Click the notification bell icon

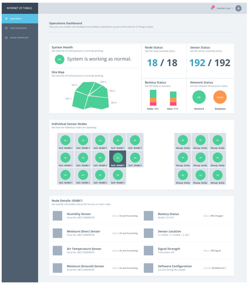(x=212, y=8)
